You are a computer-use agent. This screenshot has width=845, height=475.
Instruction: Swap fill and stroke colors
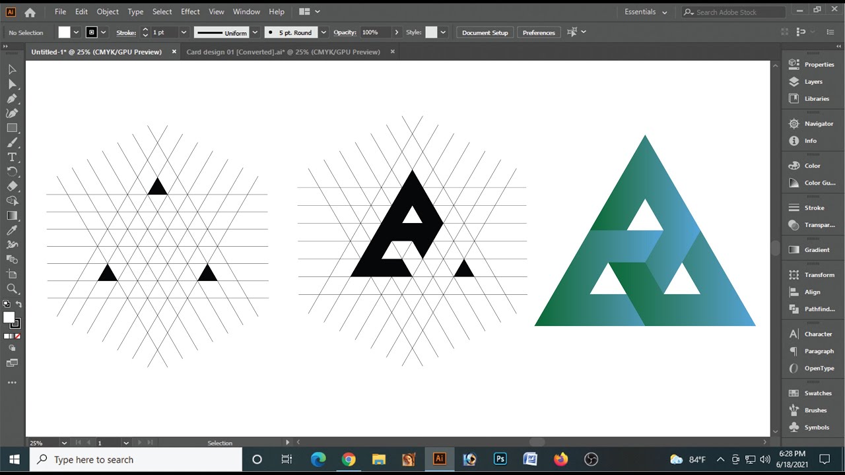pos(18,304)
